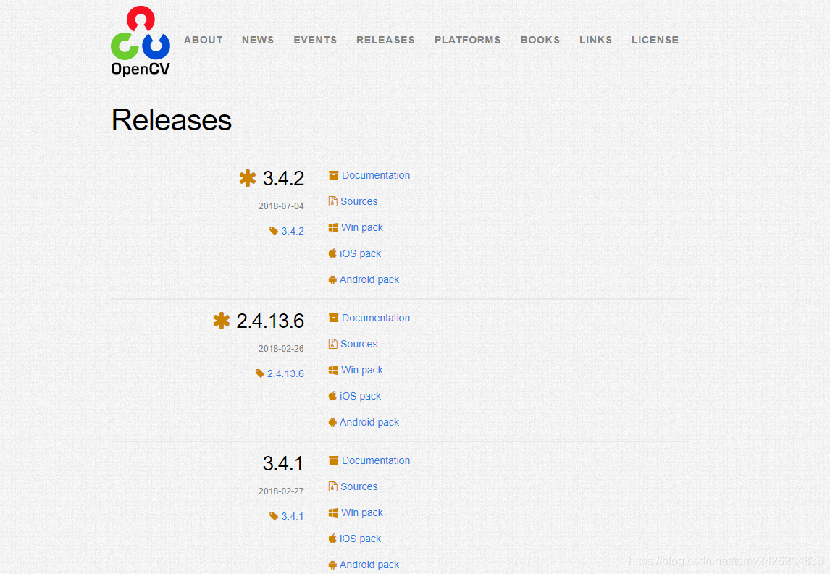Click the Android icon for 3.4.1
Viewport: 830px width, 574px height.
(x=332, y=565)
